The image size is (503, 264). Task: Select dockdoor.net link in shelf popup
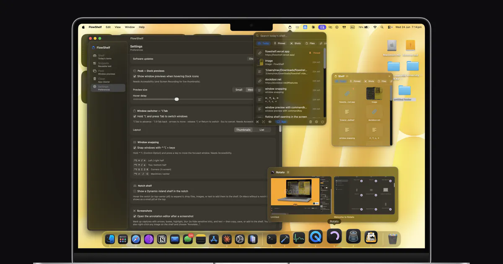289,81
